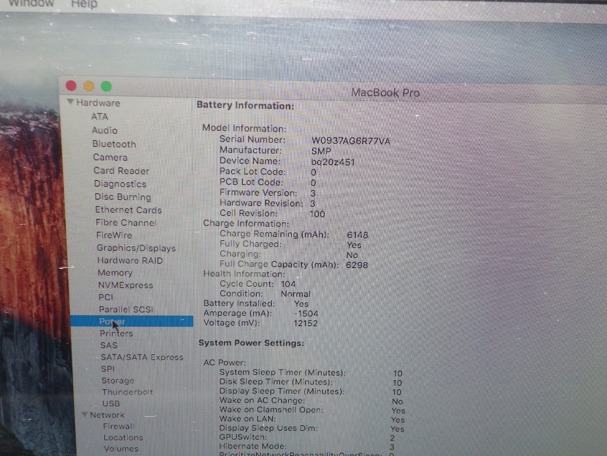Select USB in the sidebar
Screen dimensions: 607x456
[x=111, y=403]
